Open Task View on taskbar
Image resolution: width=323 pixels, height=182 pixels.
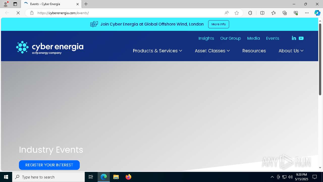coord(91,177)
